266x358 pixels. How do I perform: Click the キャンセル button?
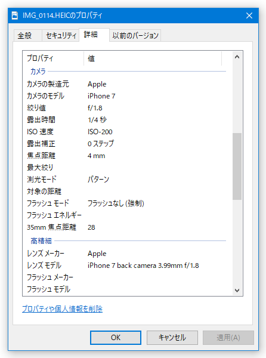(172, 338)
